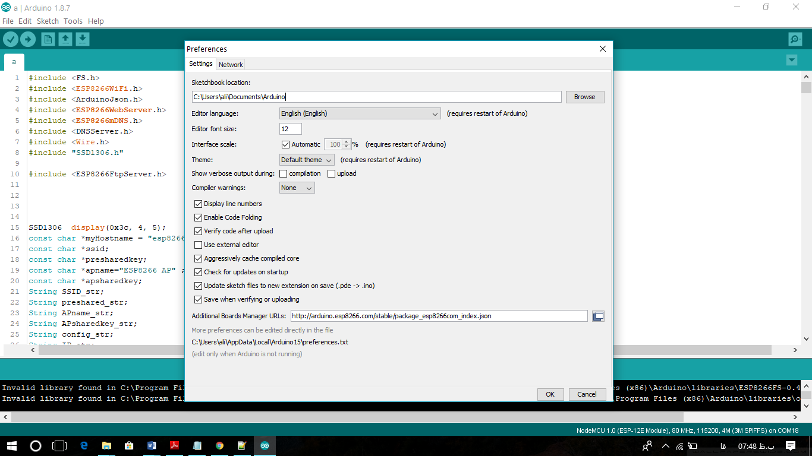Show hidden system tray icons chevron
The height and width of the screenshot is (456, 812).
[665, 445]
